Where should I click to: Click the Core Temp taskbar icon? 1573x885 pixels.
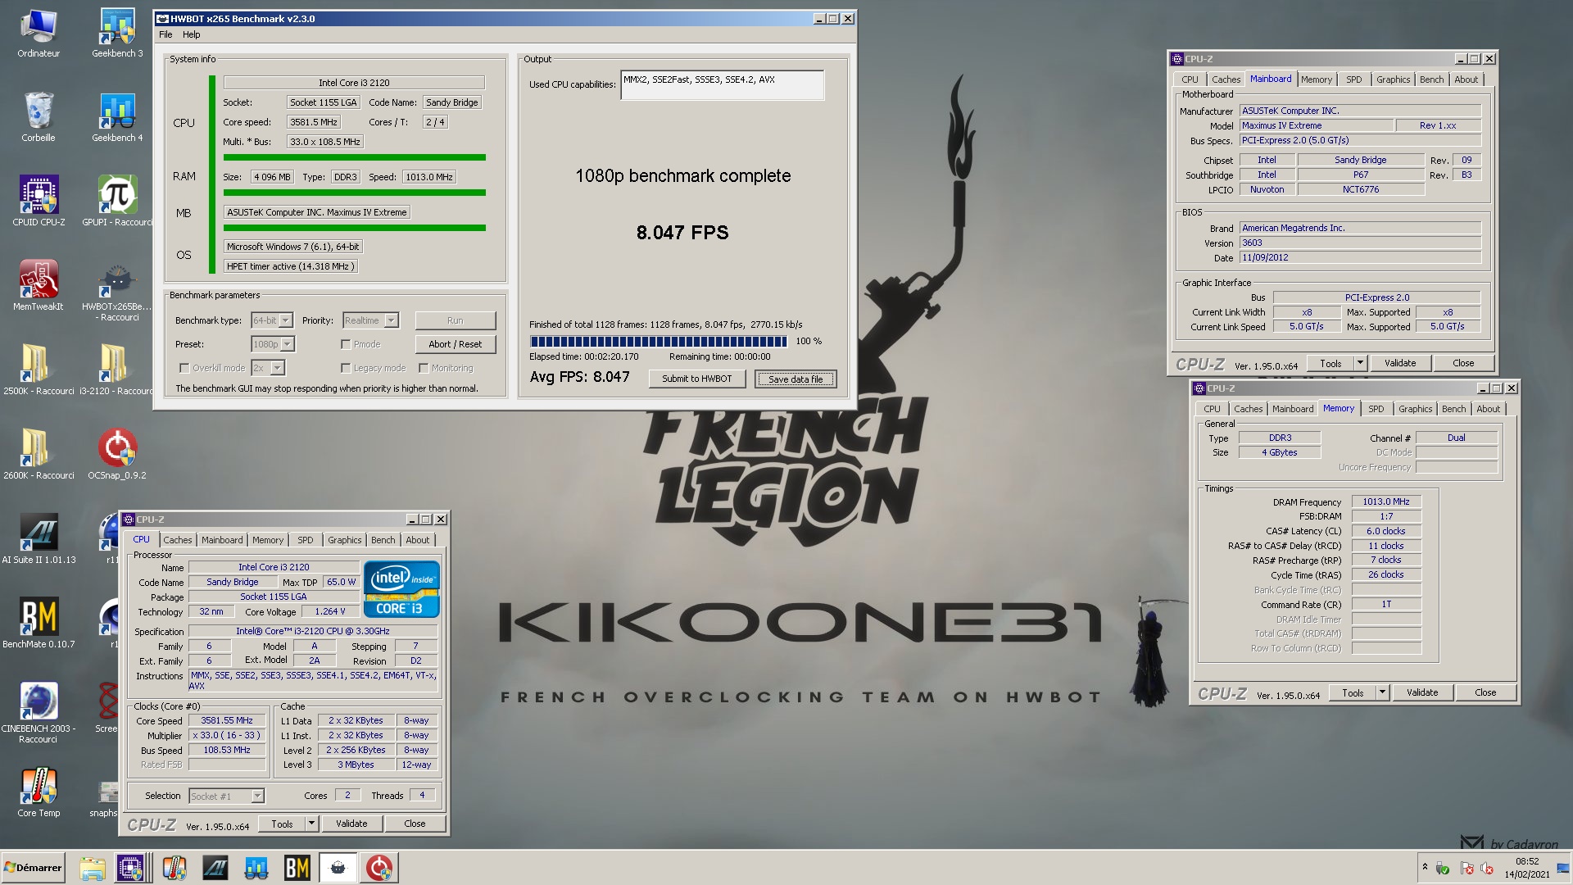coord(174,868)
